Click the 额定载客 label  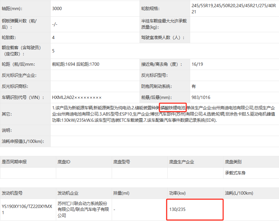[x=21, y=51]
